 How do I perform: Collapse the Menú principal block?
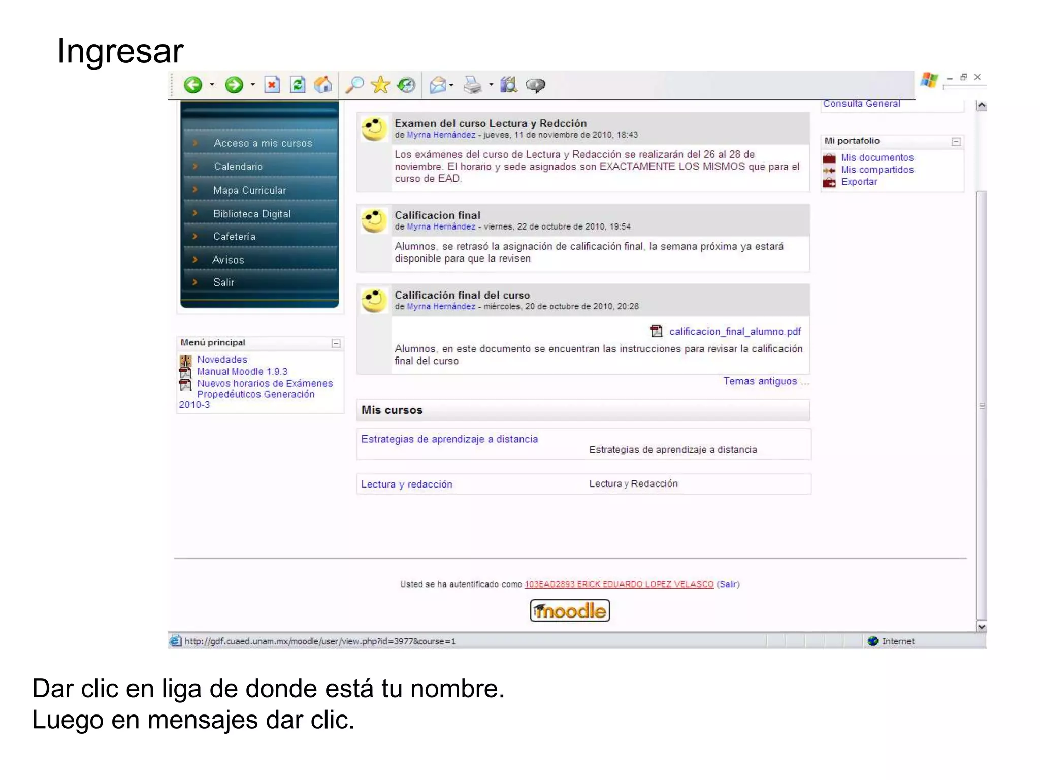(336, 344)
